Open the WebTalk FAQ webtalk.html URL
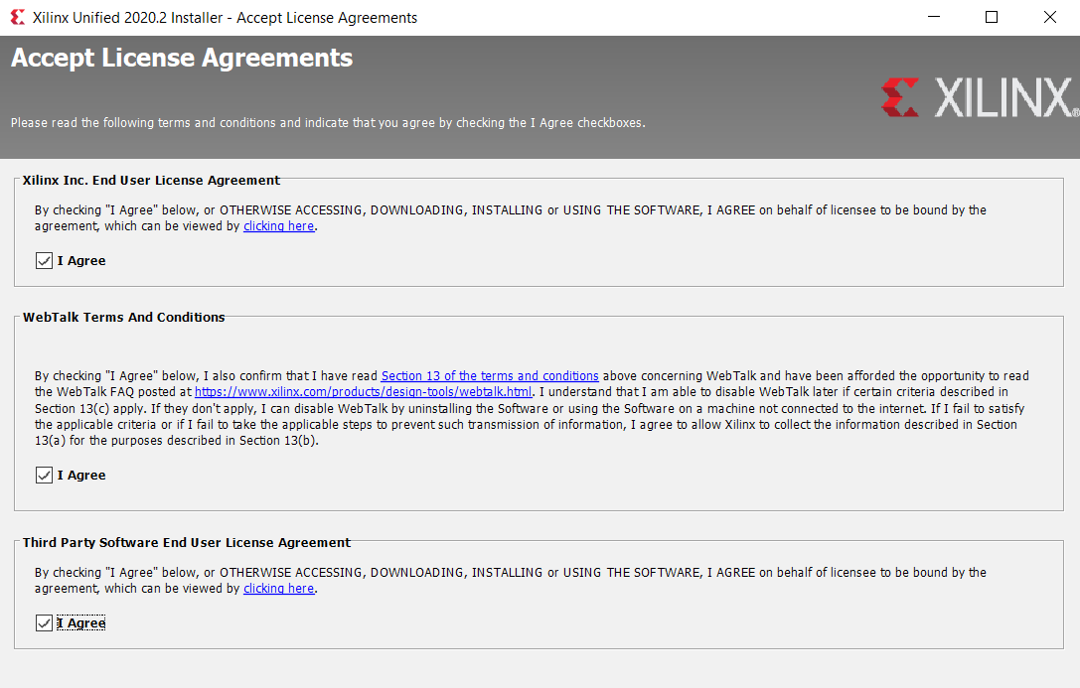This screenshot has height=688, width=1080. point(363,392)
